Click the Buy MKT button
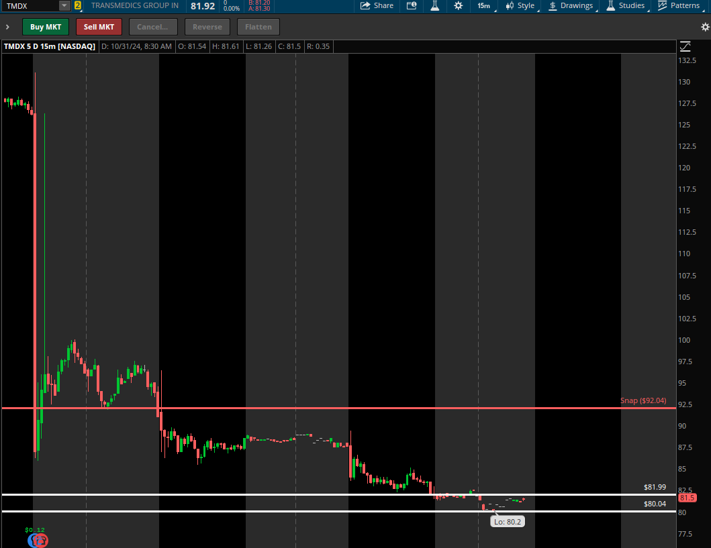 pos(46,27)
